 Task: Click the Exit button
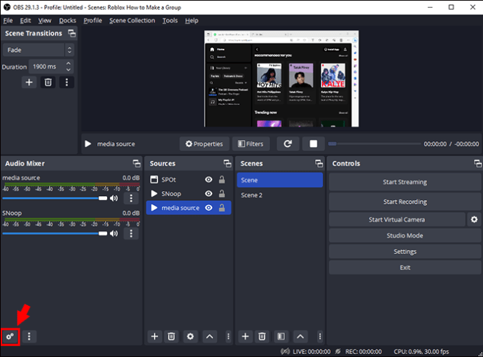pos(405,267)
